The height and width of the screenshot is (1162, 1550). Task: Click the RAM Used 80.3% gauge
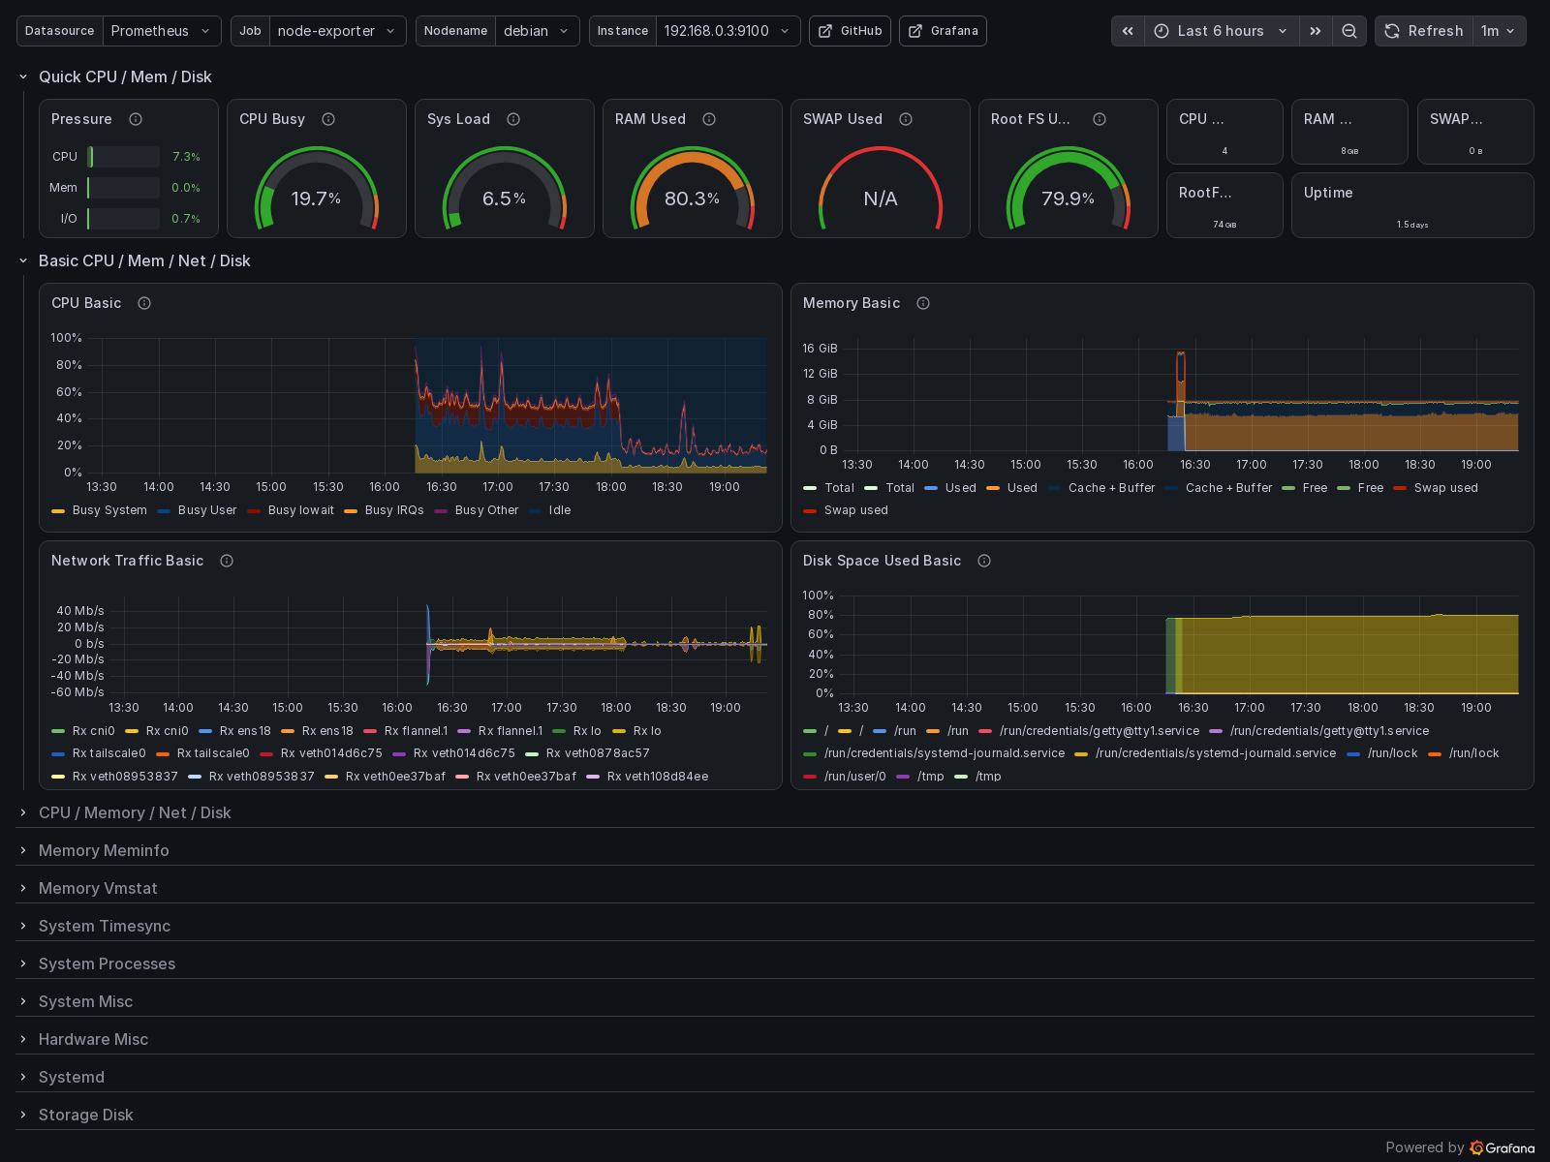(692, 189)
